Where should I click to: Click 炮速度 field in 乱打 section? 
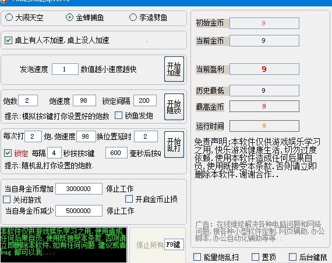click(86, 136)
